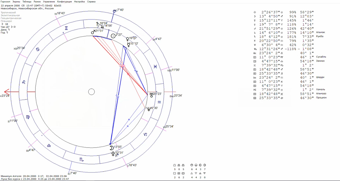Click the Asc row '23°24' 2"' in table
340x181 pixels.
pyautogui.click(x=283, y=53)
